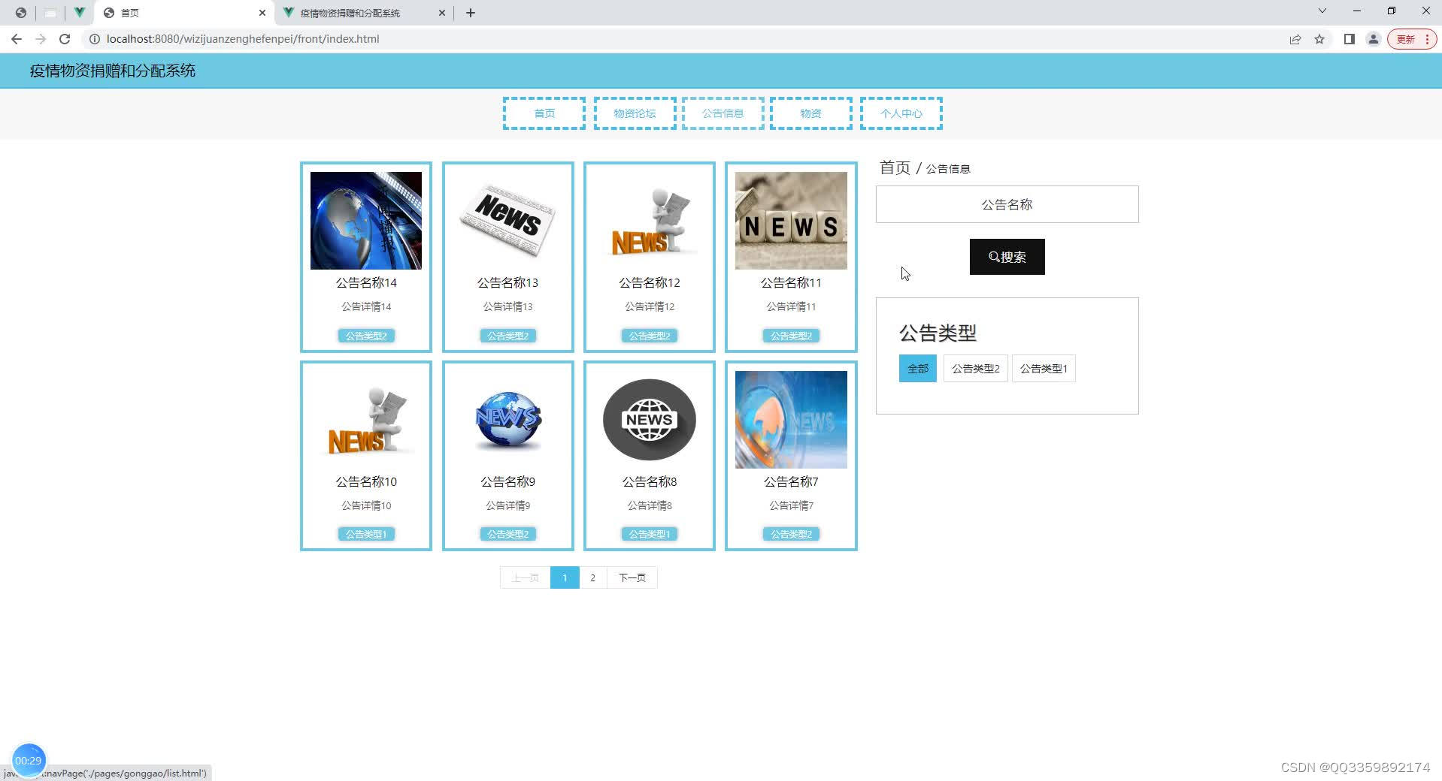Open round NEWS icon of 公告名称8
Viewport: 1442px width, 781px height.
[650, 420]
